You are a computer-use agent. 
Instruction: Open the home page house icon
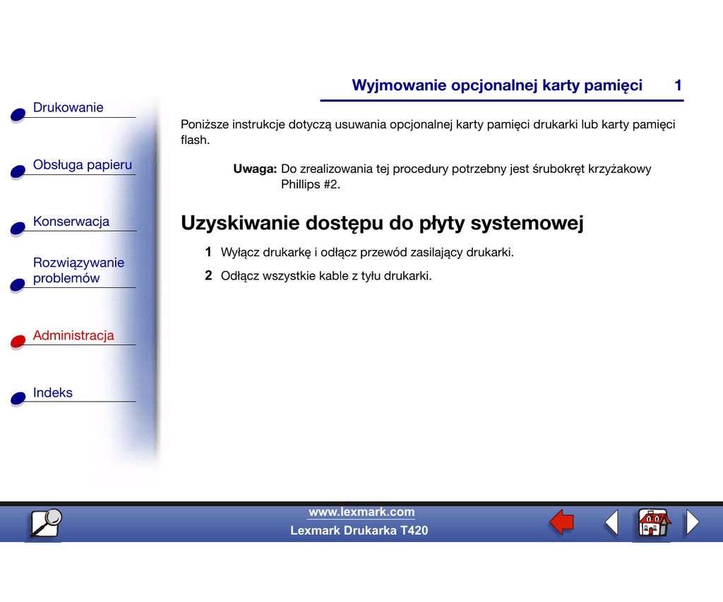click(652, 523)
